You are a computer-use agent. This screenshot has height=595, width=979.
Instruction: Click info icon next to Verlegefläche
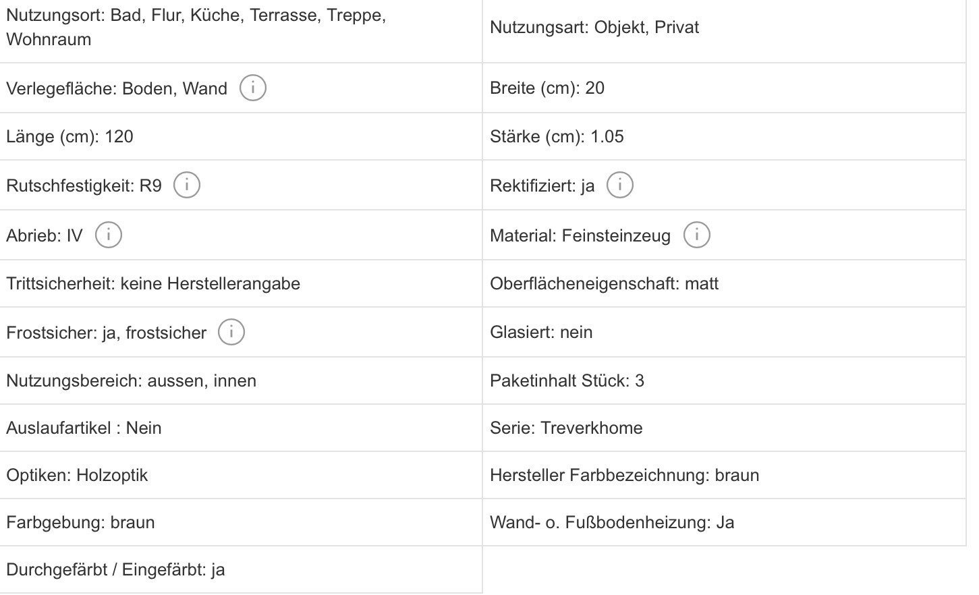point(253,88)
